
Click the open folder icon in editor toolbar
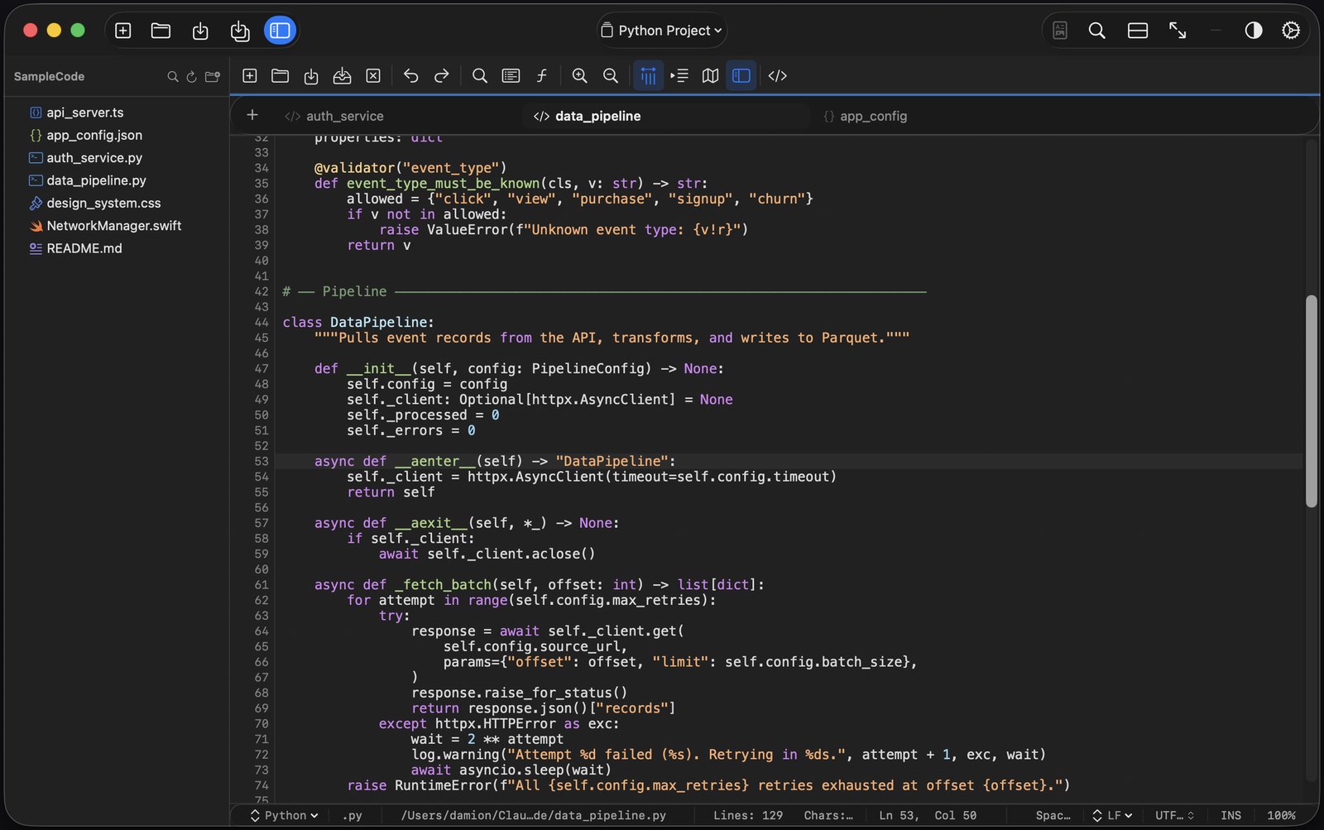tap(281, 76)
